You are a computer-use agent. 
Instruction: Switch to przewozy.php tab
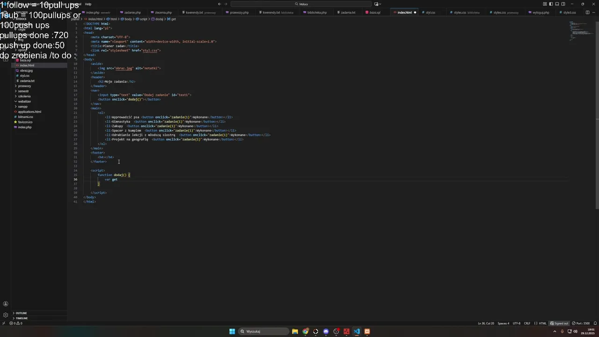(239, 13)
